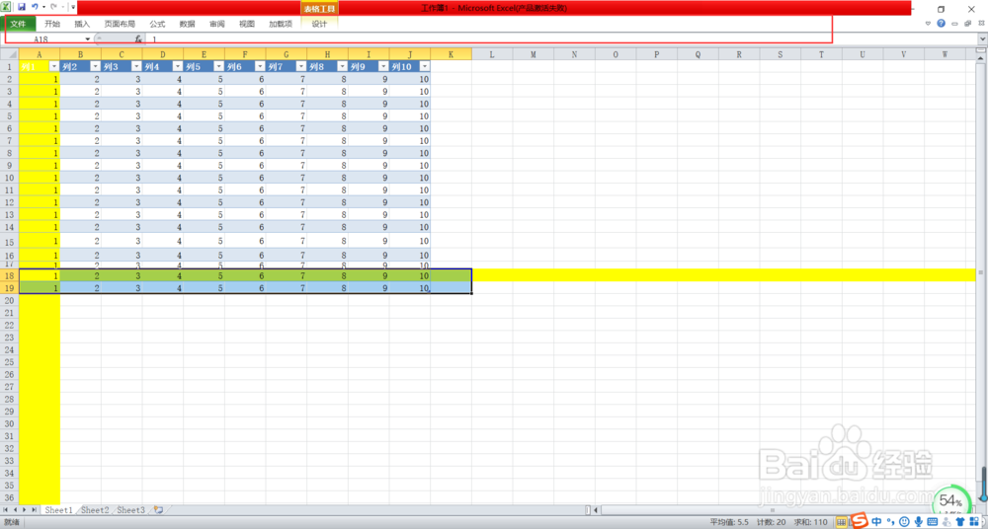
Task: Toggle Sogou 中 Chinese/English mode
Action: pyautogui.click(x=876, y=521)
